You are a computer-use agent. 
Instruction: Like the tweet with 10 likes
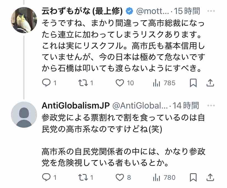(x=120, y=83)
